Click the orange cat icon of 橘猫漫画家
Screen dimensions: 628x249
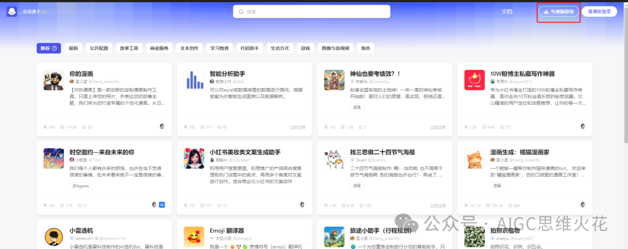(x=474, y=158)
